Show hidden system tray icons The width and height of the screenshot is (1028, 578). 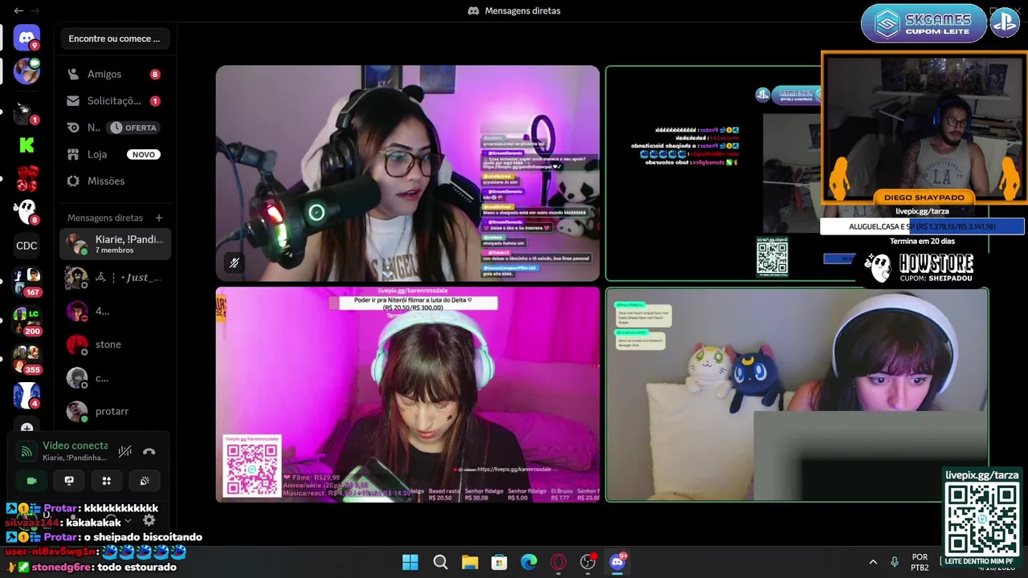873,562
